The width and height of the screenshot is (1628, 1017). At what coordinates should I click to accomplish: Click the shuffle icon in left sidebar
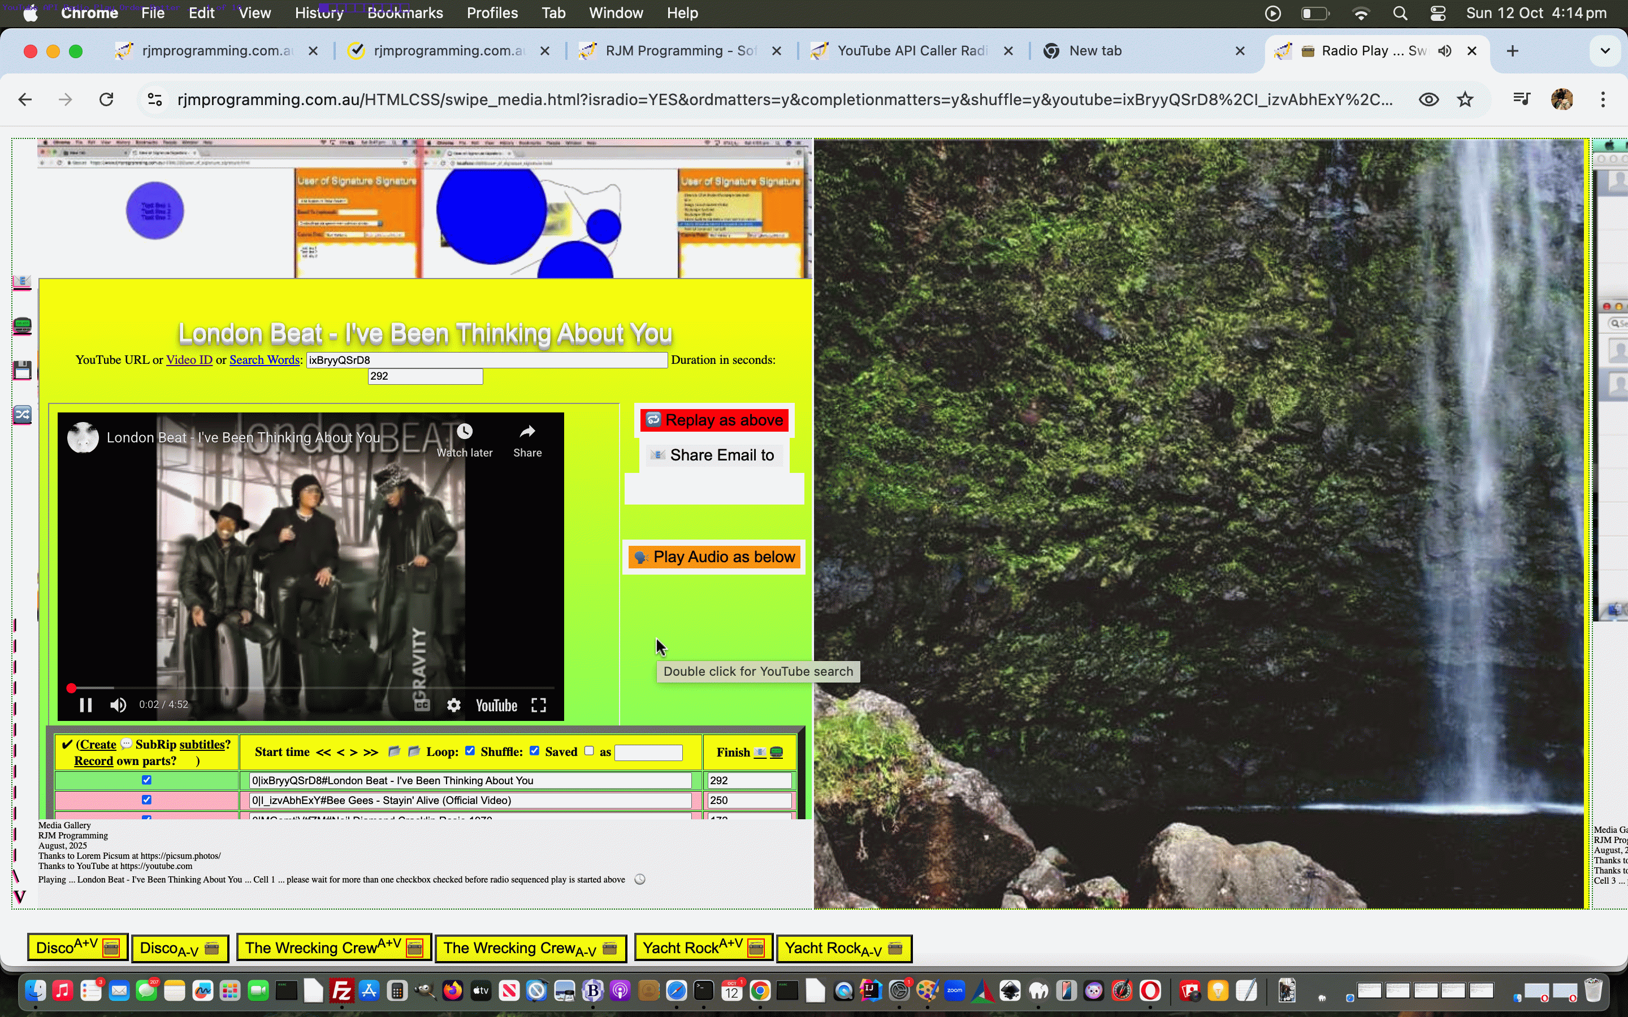(x=22, y=414)
